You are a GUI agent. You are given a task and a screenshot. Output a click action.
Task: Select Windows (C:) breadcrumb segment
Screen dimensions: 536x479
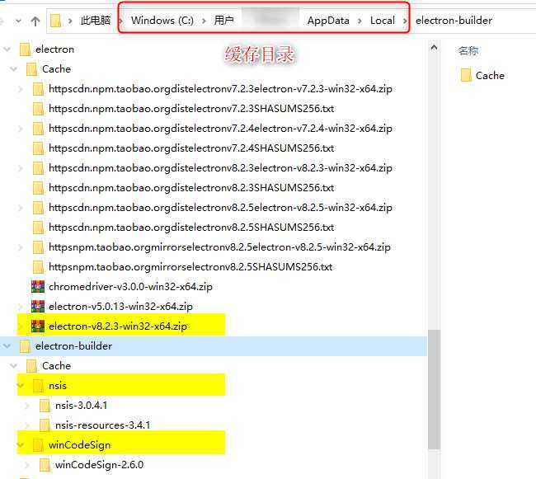(162, 21)
